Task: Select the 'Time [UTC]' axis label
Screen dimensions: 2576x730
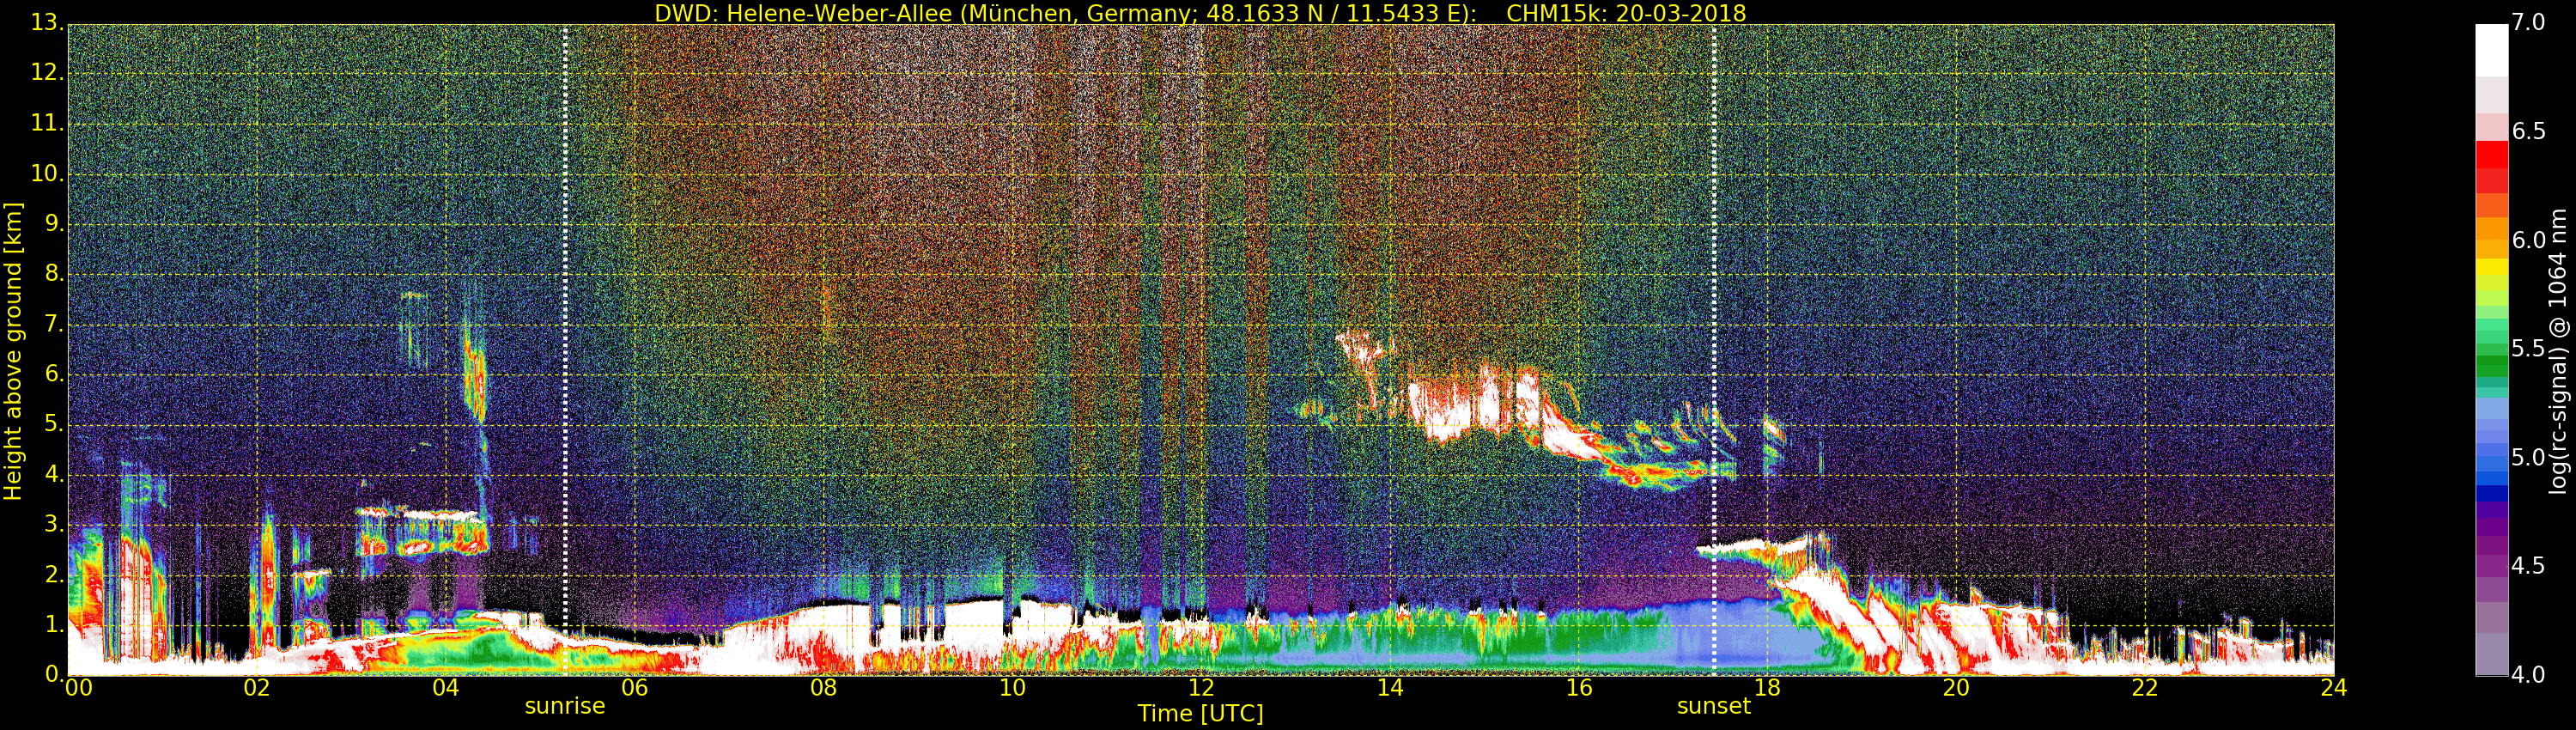Action: coord(1200,714)
